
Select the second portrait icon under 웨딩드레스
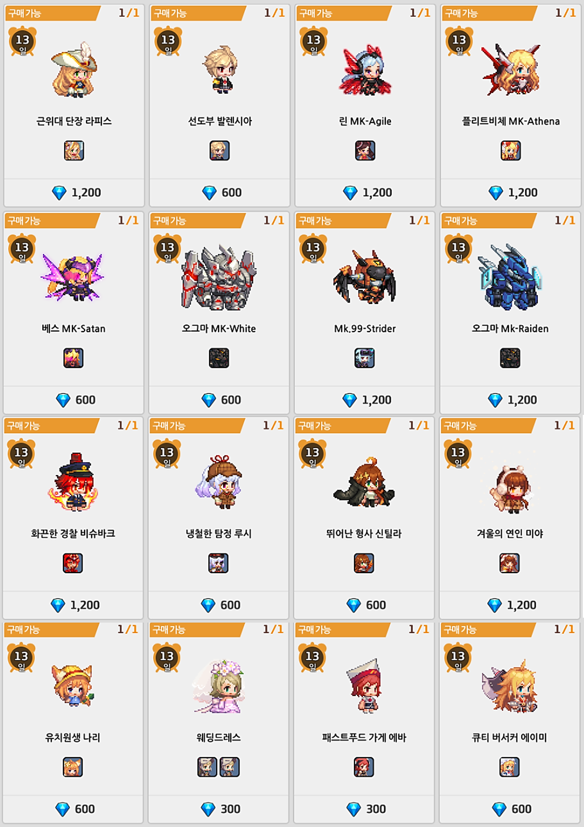[230, 767]
